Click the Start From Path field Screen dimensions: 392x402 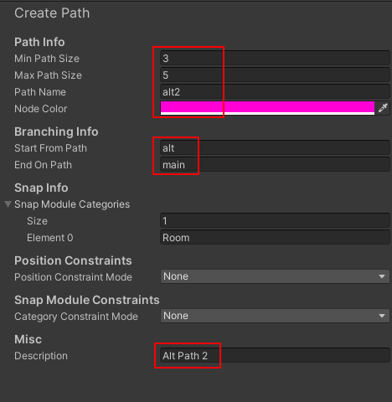[275, 148]
